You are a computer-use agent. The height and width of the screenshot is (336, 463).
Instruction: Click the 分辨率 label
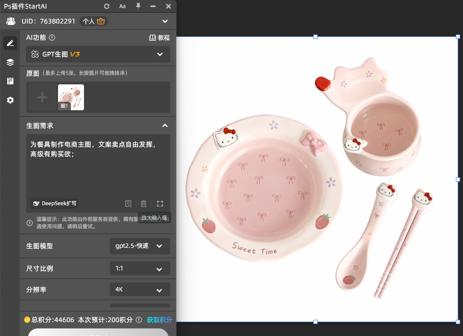pos(36,290)
